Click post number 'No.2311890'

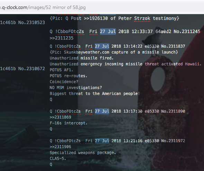[173, 111]
